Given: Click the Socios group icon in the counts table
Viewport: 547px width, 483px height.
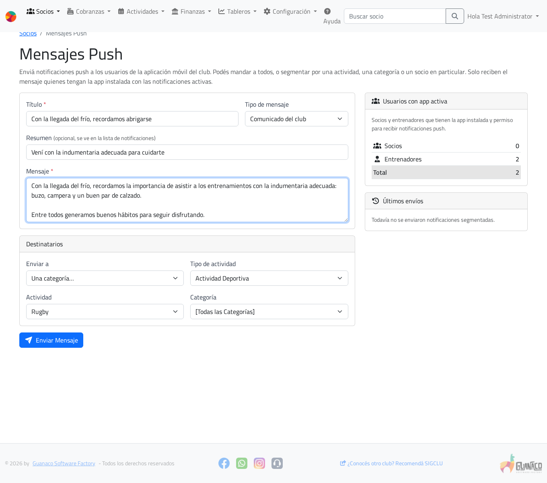Looking at the screenshot, I should tap(377, 146).
